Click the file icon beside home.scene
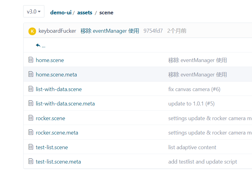Image resolution: width=252 pixels, height=177 pixels. [x=31, y=60]
